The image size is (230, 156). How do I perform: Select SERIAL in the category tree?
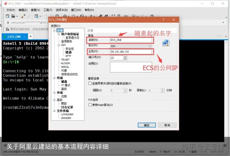(x=65, y=67)
